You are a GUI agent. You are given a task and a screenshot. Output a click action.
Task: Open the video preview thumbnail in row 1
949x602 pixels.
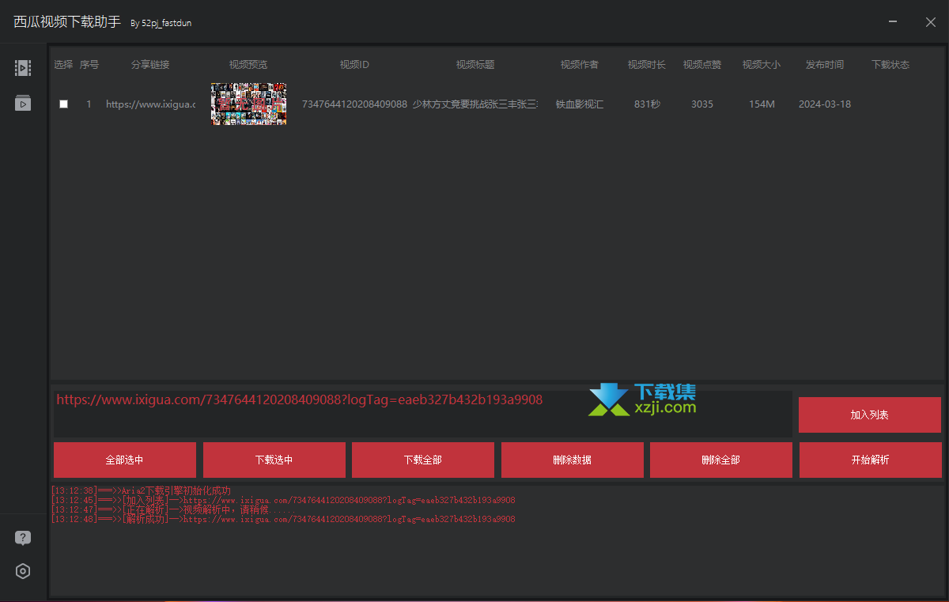coord(248,104)
